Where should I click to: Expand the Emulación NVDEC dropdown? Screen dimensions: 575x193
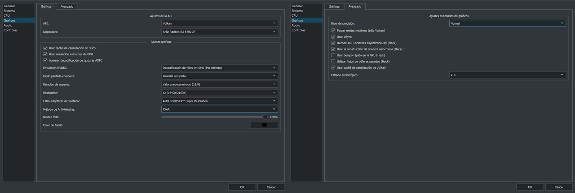pyautogui.click(x=219, y=67)
